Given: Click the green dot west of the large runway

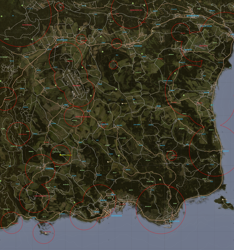Looking at the screenshot, I should [x=56, y=85].
